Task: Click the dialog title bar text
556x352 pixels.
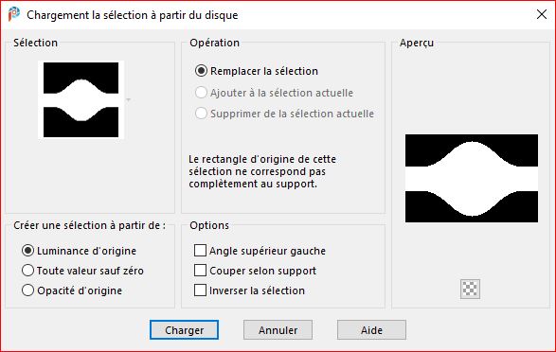Action: (133, 15)
